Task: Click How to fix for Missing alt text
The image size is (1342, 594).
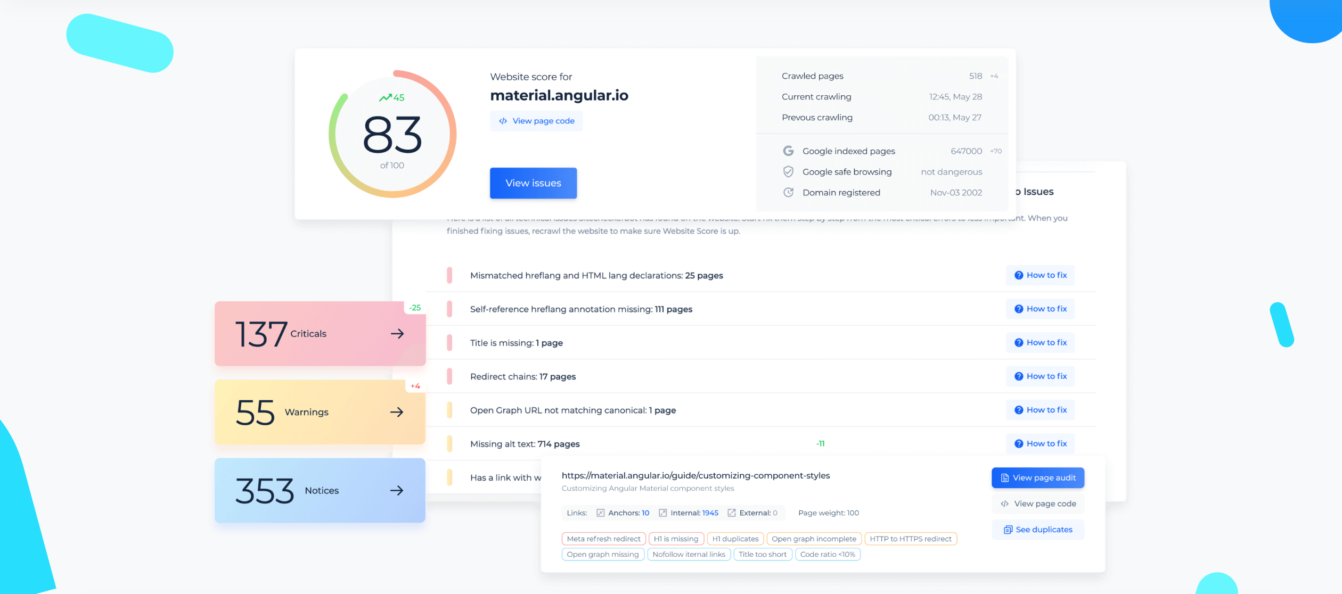Action: click(1040, 443)
